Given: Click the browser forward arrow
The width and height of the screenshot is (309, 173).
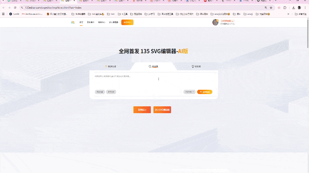Looking at the screenshot, I should 9,8.
